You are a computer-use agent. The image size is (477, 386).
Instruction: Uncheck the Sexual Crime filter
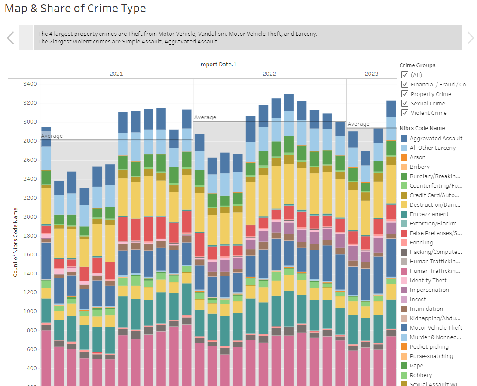404,103
